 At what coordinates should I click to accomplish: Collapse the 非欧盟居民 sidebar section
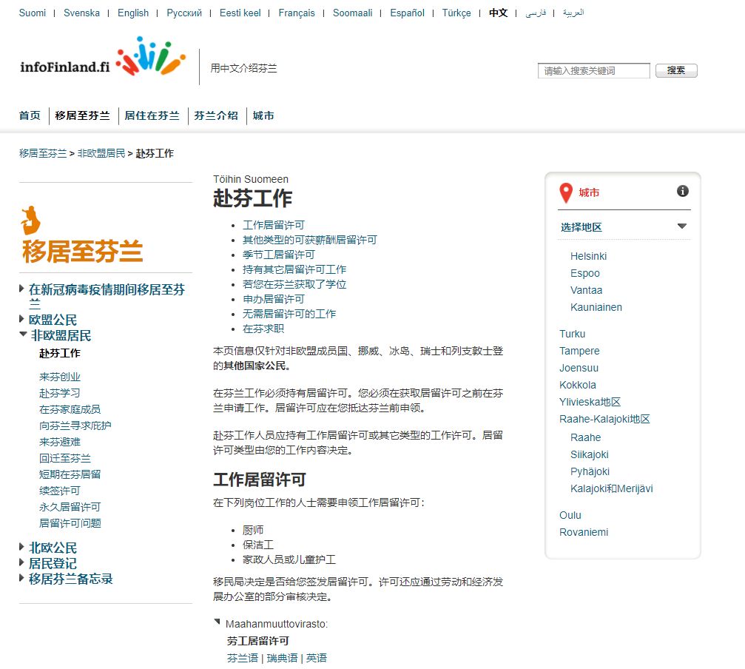(x=23, y=333)
